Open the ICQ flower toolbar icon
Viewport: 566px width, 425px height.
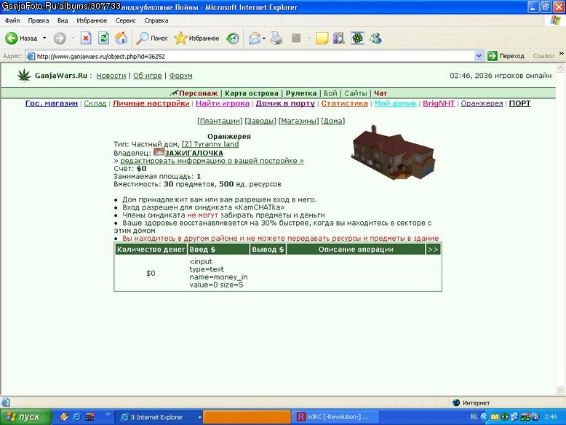point(358,39)
